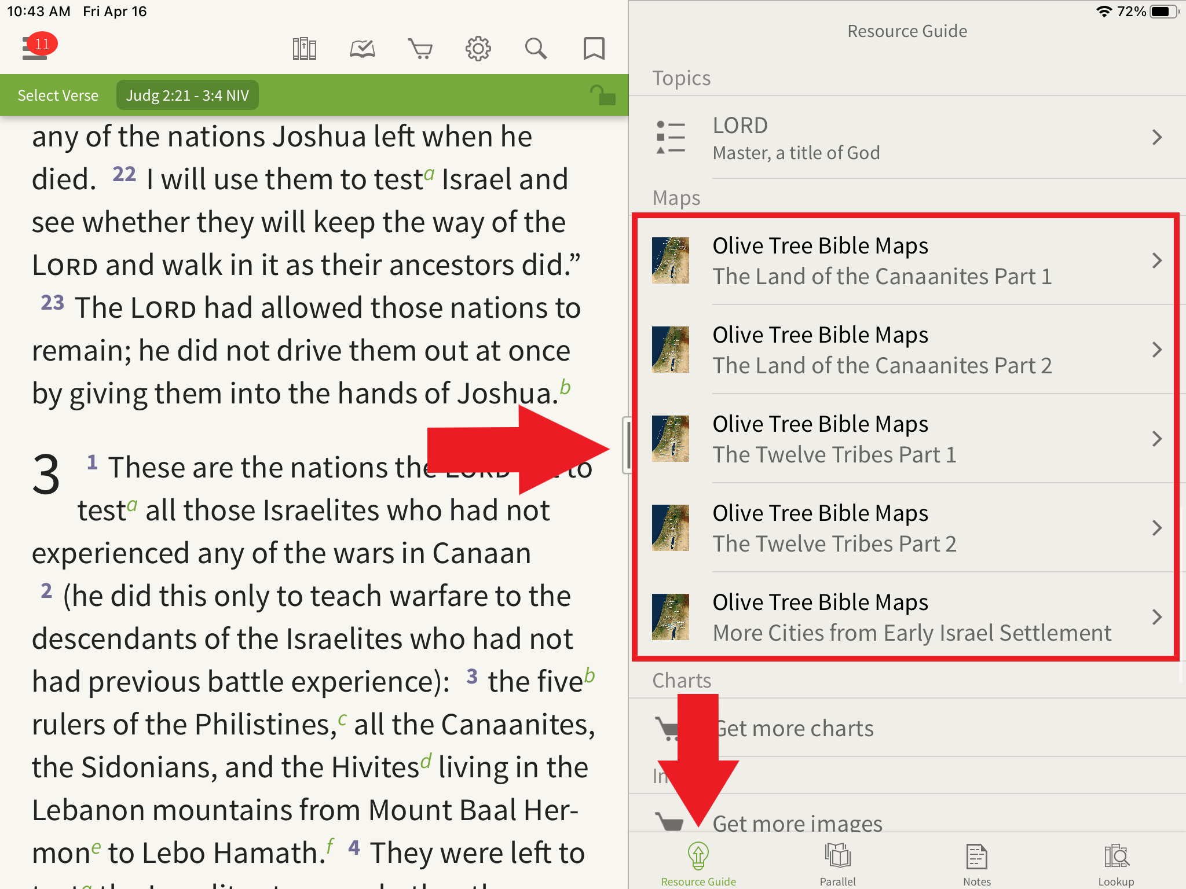Viewport: 1186px width, 889px height.
Task: Switch to the Parallel tab
Action: (837, 864)
